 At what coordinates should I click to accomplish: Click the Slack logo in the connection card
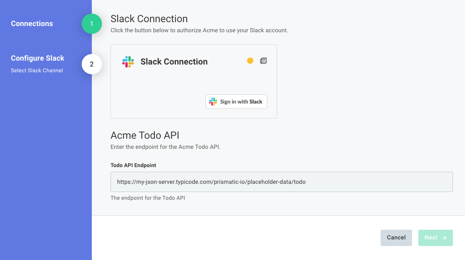pyautogui.click(x=128, y=62)
